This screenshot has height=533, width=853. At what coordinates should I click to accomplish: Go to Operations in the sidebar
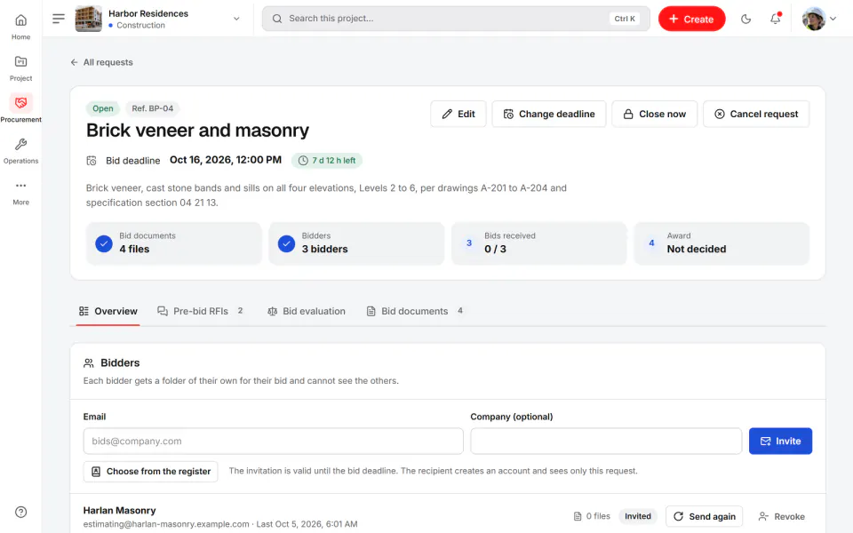coord(20,151)
